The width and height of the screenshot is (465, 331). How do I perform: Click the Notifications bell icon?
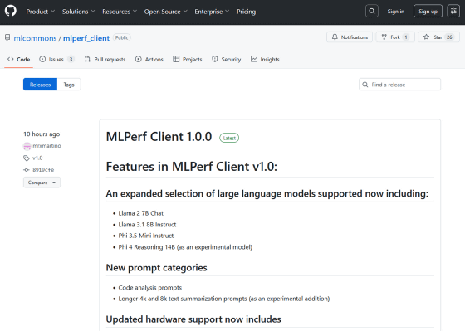[335, 37]
